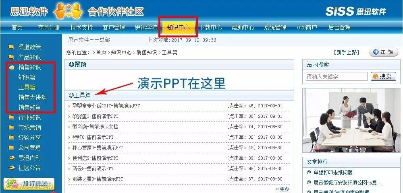Image resolution: width=403 pixels, height=193 pixels.
Task: Open 领鲜8-售前演示PPT article
Action: [93, 137]
